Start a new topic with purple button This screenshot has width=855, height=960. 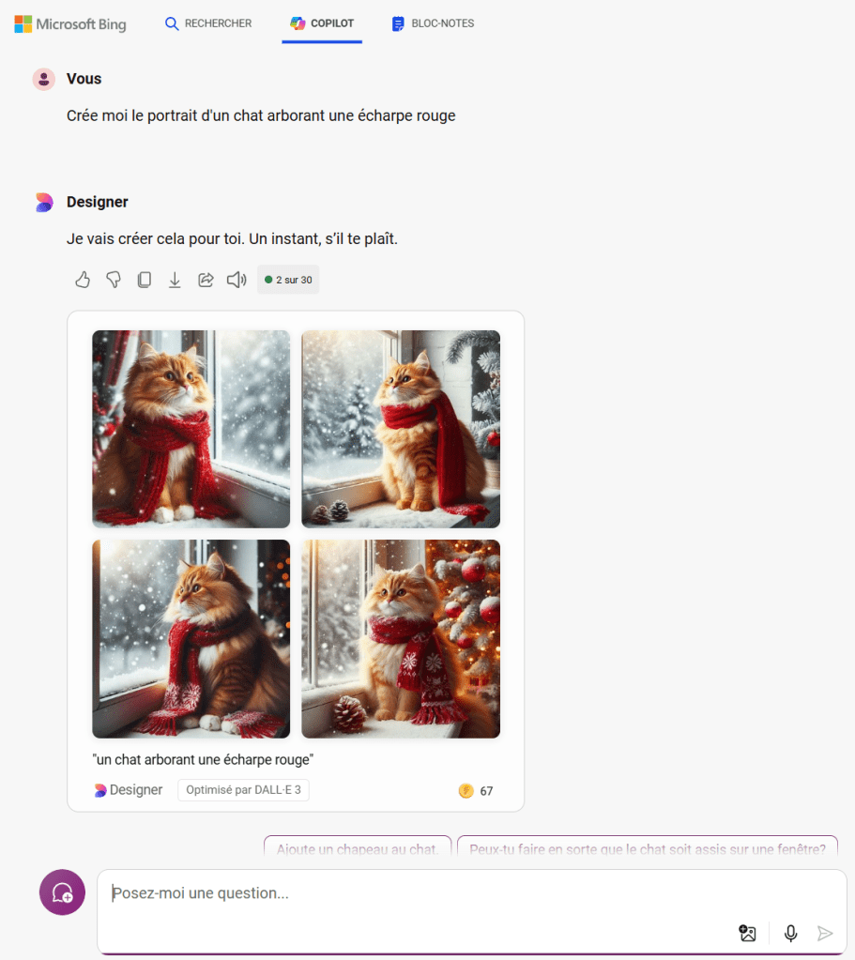(x=62, y=892)
